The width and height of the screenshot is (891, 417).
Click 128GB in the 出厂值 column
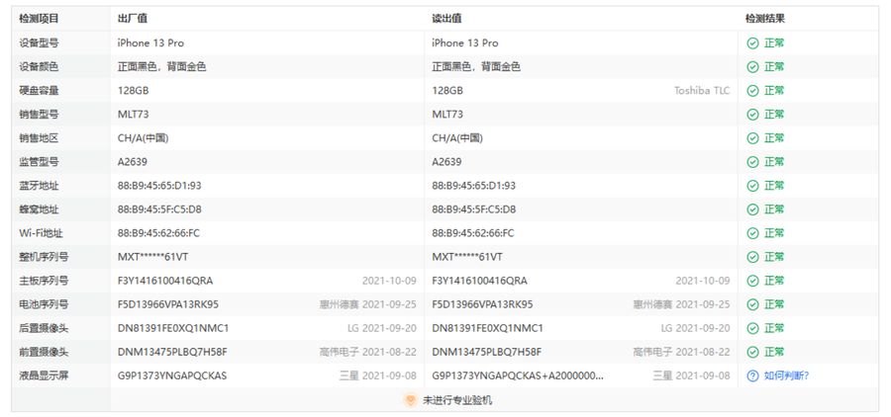[x=133, y=91]
